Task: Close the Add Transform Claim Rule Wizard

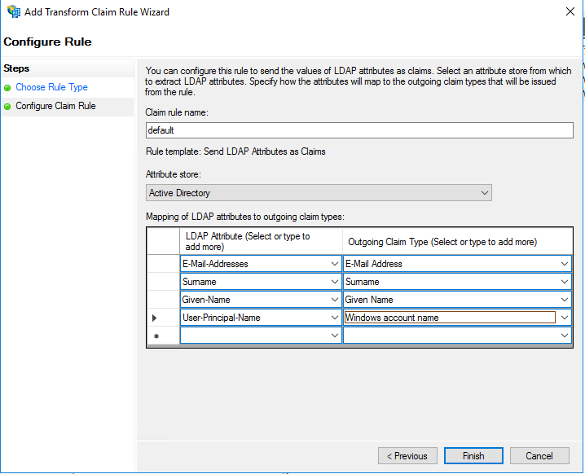Action: coord(570,11)
